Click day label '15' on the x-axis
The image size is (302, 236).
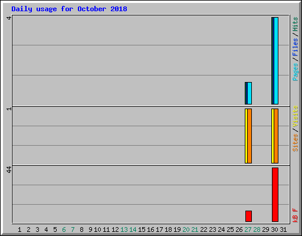click(142, 230)
